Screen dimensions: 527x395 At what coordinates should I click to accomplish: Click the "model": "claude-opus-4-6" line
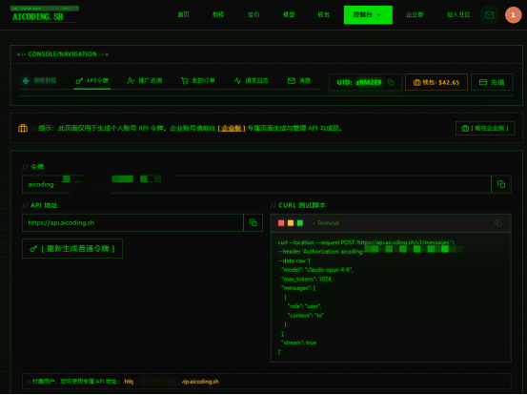317,270
